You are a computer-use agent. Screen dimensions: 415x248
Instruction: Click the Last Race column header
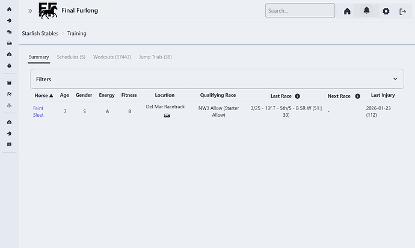(281, 96)
